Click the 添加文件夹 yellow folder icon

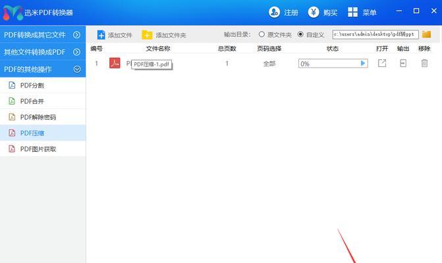tap(147, 35)
